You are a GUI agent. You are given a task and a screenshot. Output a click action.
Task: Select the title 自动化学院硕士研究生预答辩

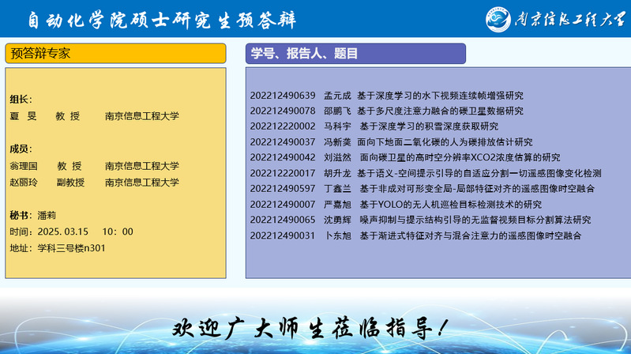(x=162, y=20)
